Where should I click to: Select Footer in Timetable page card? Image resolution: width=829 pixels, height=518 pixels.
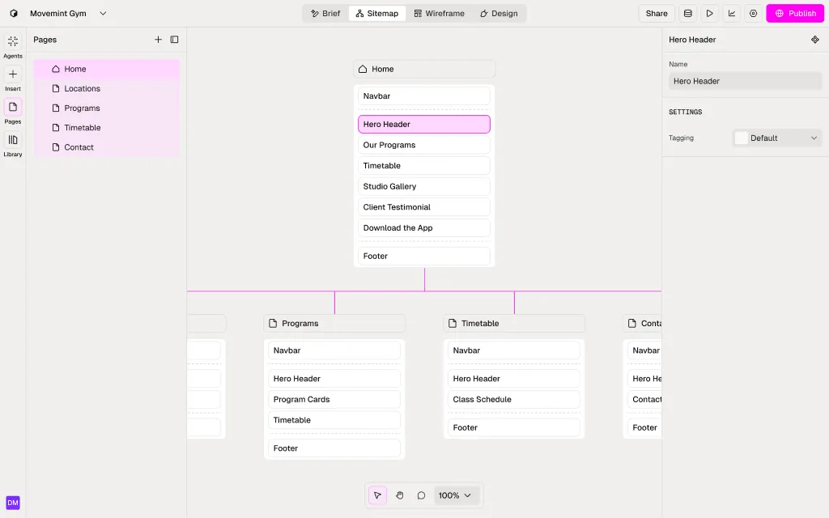point(514,427)
